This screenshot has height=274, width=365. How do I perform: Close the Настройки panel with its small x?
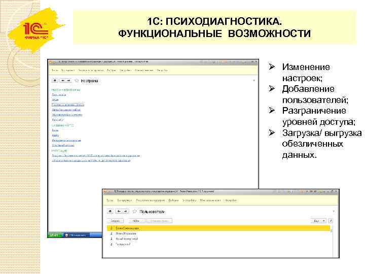click(254, 80)
